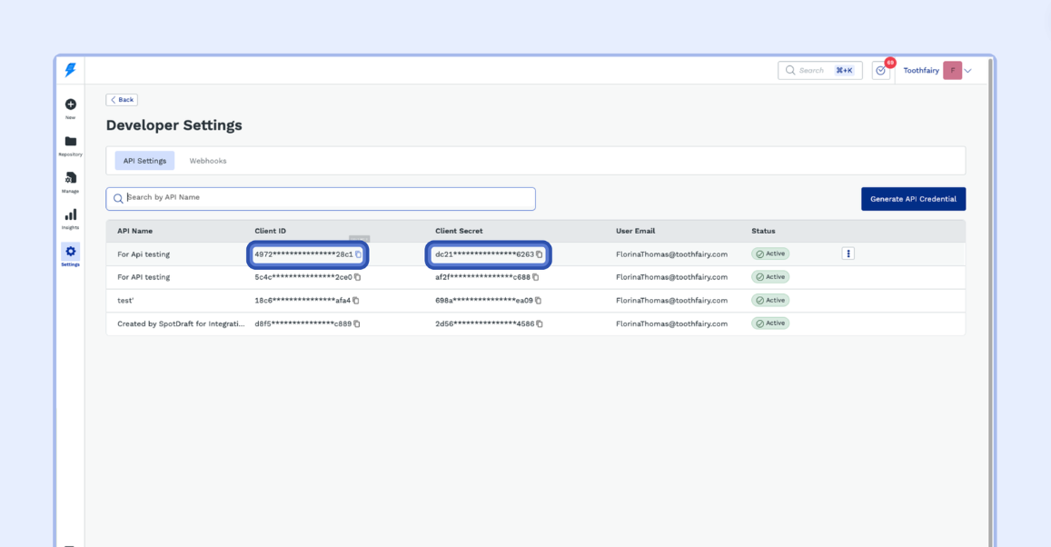The image size is (1051, 547).
Task: Click the Settings gear icon
Action: [x=70, y=251]
